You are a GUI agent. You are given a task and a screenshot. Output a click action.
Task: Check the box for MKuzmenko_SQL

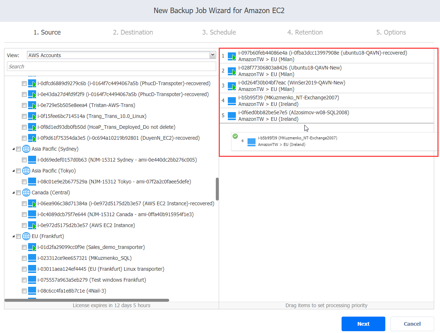[24, 258]
